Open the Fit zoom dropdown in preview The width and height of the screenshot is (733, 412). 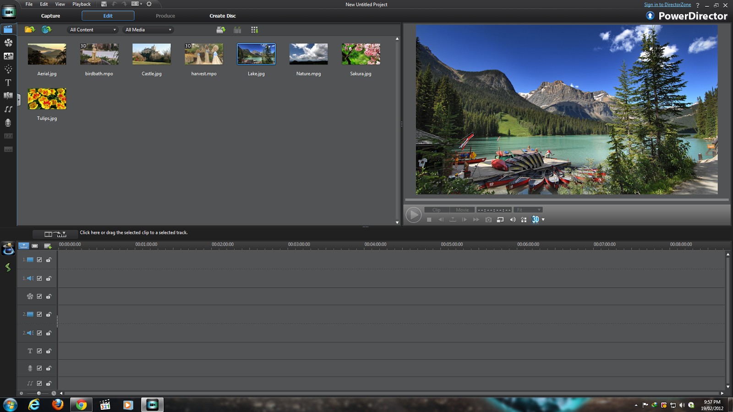point(528,210)
